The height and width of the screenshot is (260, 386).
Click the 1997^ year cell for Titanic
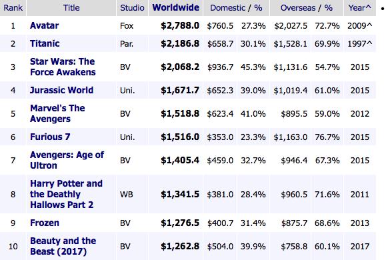[x=359, y=43]
